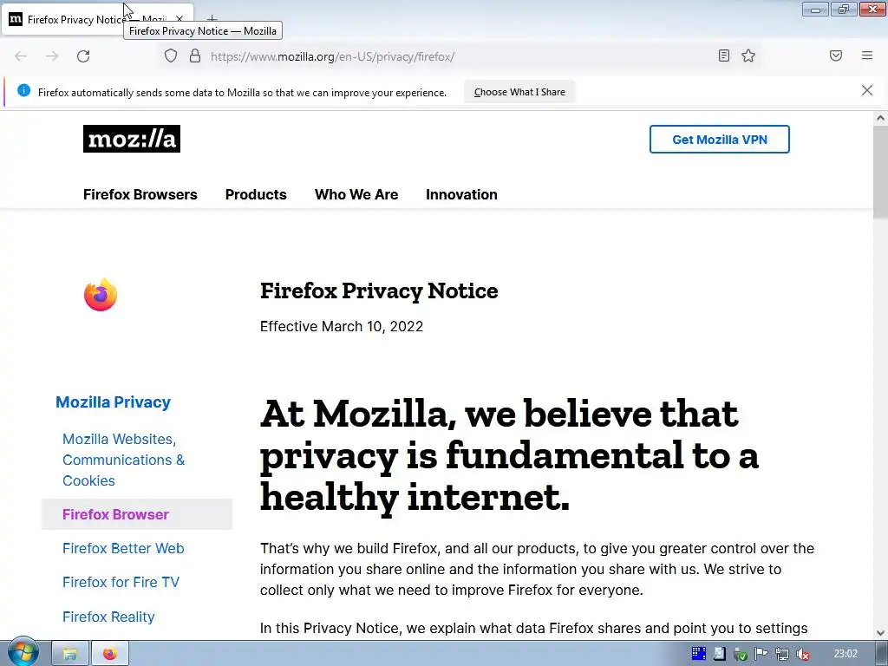The width and height of the screenshot is (888, 666).
Task: Reload the current page
Action: [83, 56]
